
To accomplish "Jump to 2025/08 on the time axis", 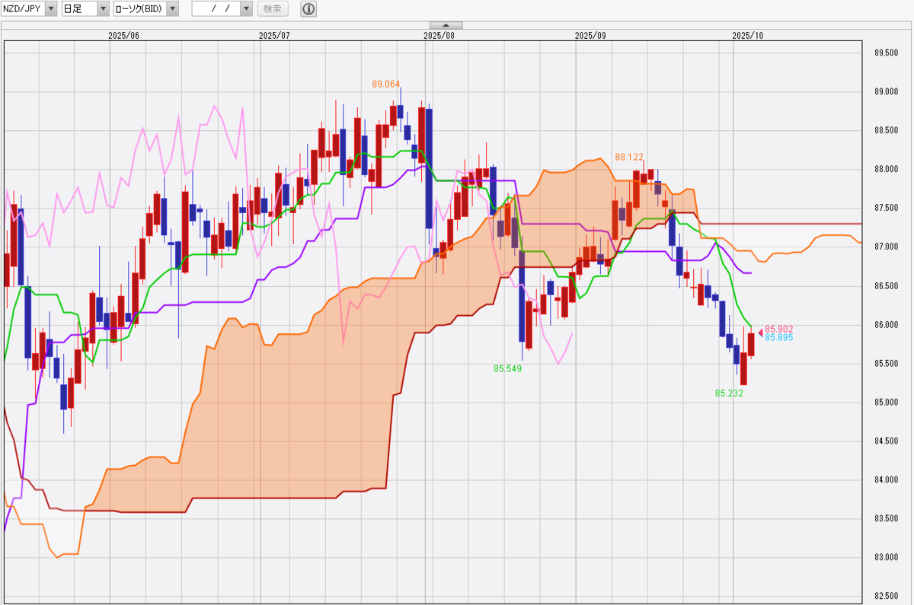I will coord(439,35).
